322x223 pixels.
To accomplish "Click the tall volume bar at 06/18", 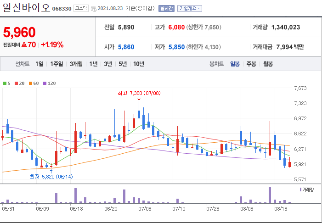I will click(76, 196).
